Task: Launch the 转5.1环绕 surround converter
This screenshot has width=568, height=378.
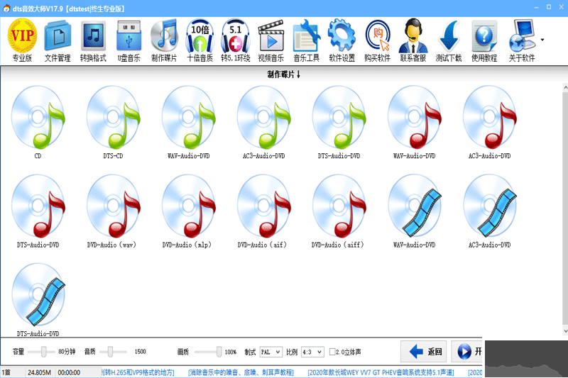Action: 236,40
